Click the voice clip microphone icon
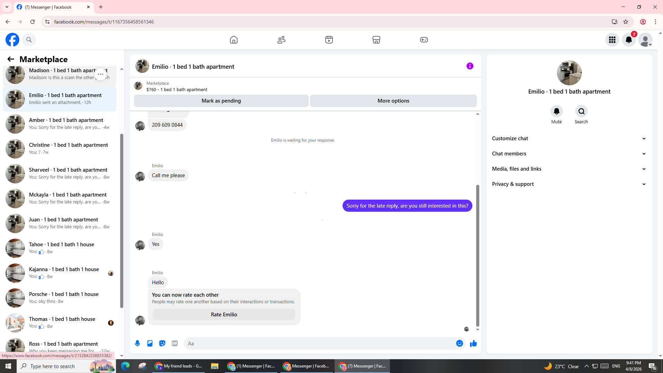The image size is (663, 373). (137, 343)
